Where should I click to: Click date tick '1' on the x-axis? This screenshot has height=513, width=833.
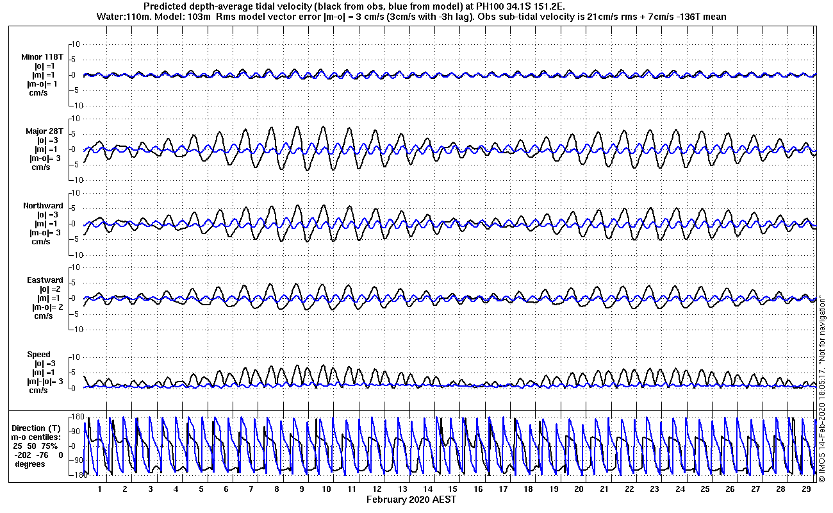click(x=100, y=489)
